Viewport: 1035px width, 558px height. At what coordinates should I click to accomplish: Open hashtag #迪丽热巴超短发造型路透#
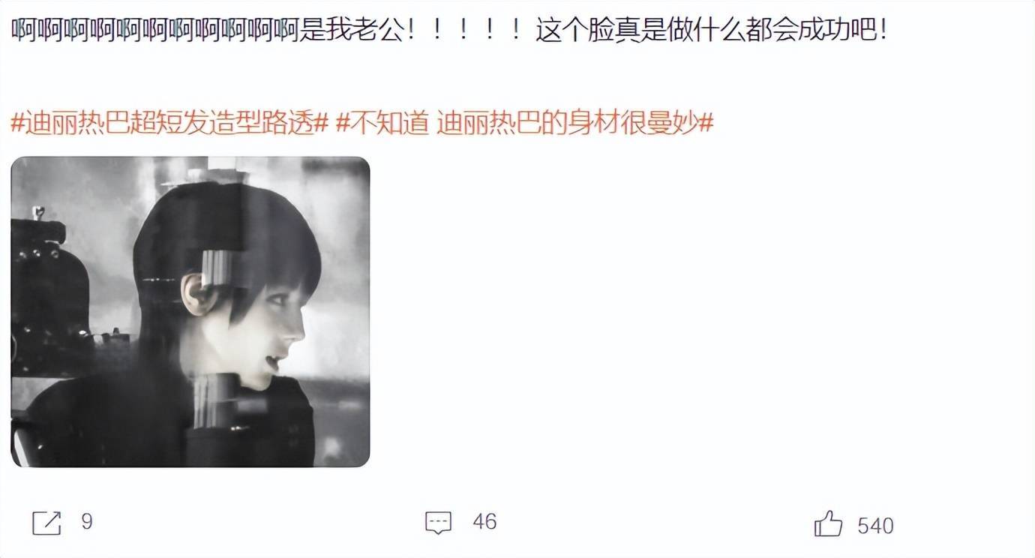click(169, 122)
